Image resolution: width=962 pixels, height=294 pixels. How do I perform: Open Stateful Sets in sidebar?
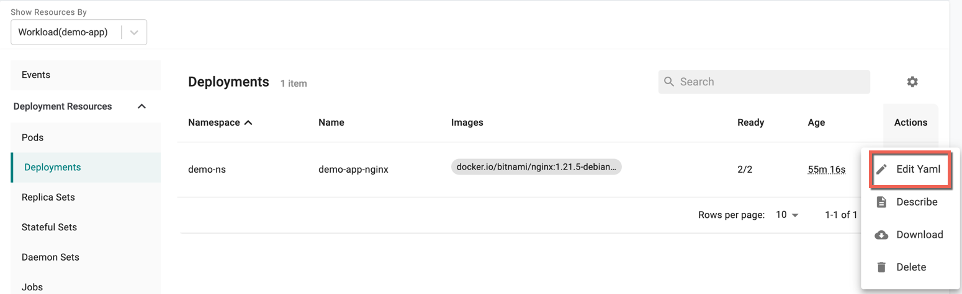(86, 227)
